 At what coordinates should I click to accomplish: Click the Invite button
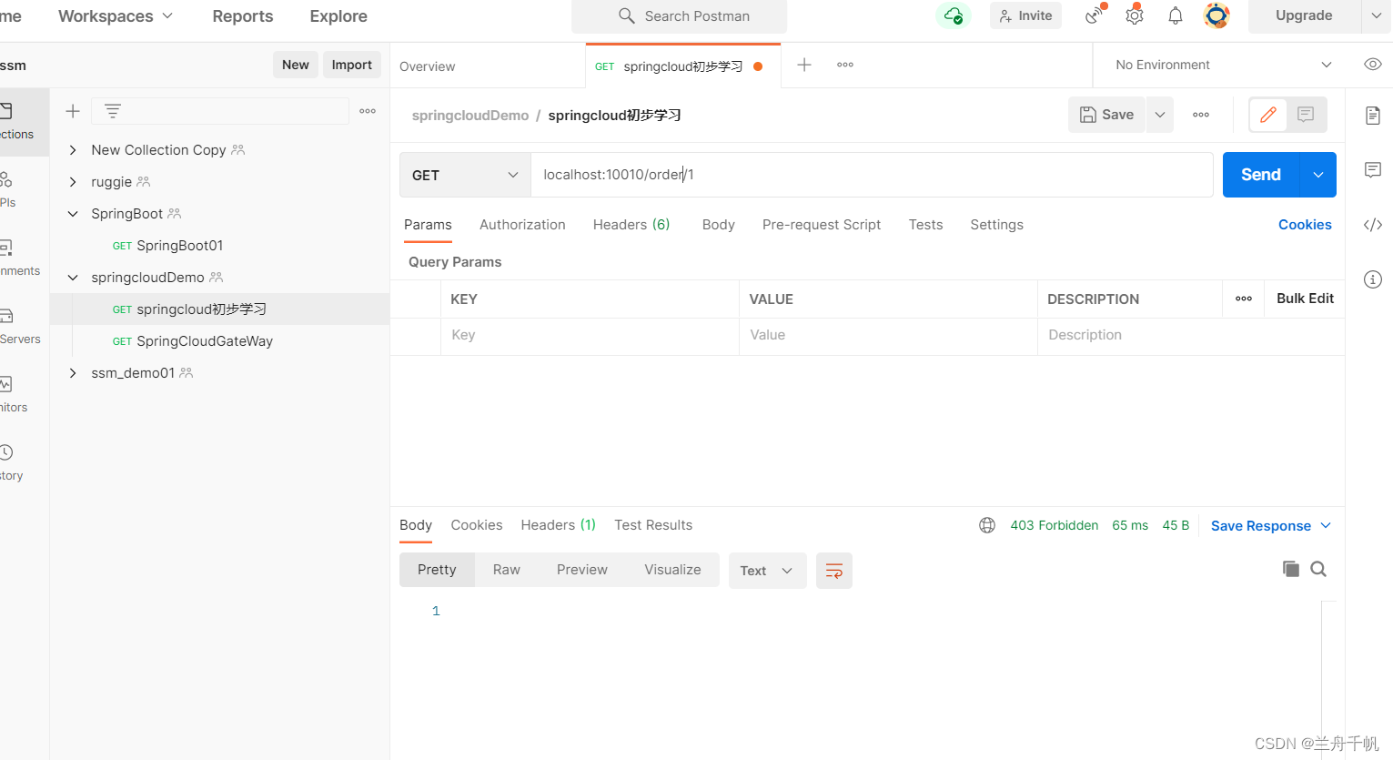click(x=1025, y=15)
